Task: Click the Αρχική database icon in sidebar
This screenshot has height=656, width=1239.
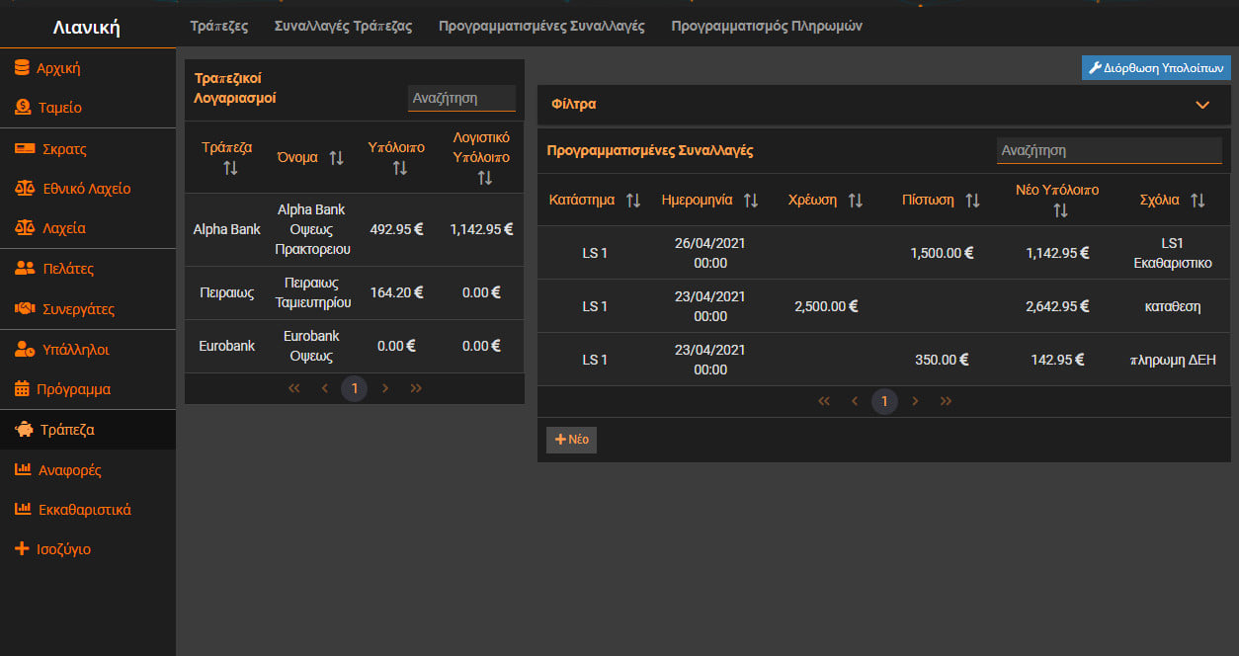Action: pyautogui.click(x=22, y=68)
